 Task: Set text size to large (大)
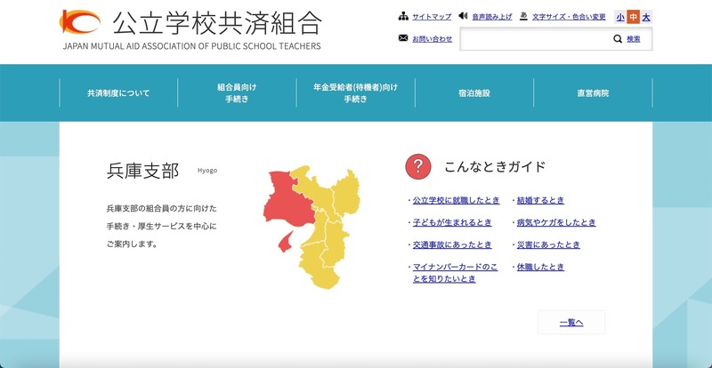646,17
